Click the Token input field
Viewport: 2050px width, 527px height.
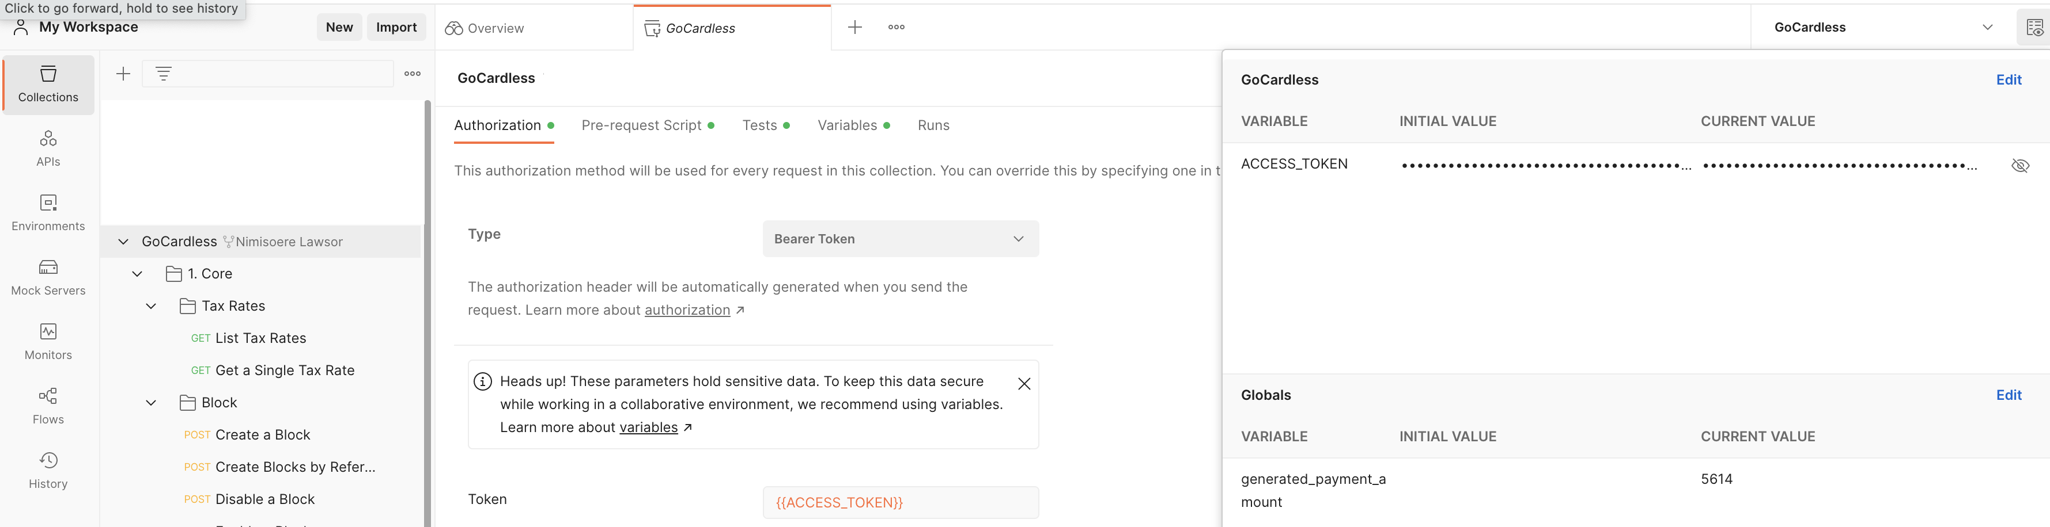pos(900,502)
